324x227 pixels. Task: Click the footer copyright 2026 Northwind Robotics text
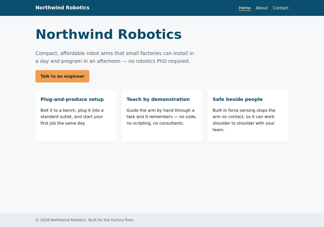(x=85, y=220)
